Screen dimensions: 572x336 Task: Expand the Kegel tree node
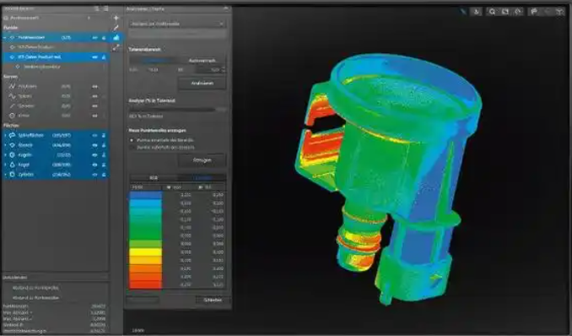pyautogui.click(x=5, y=165)
